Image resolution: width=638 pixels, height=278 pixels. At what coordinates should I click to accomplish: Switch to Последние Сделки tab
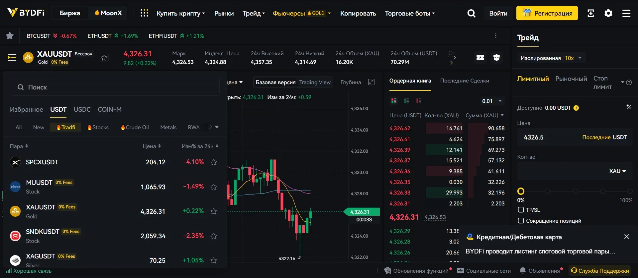[465, 81]
